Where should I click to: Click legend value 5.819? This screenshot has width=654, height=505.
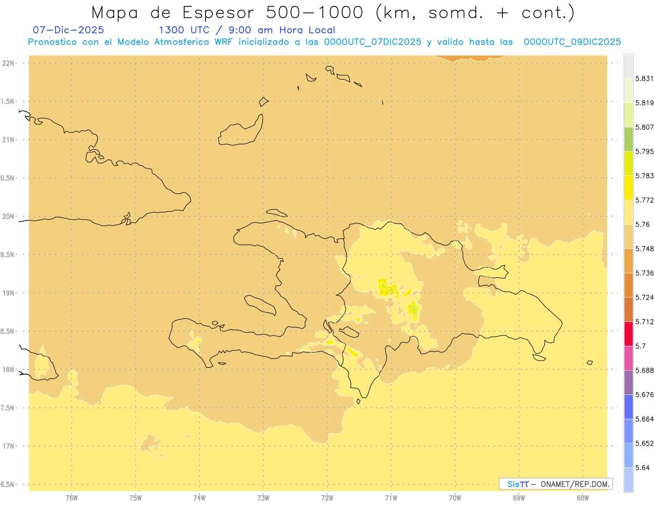pyautogui.click(x=644, y=102)
